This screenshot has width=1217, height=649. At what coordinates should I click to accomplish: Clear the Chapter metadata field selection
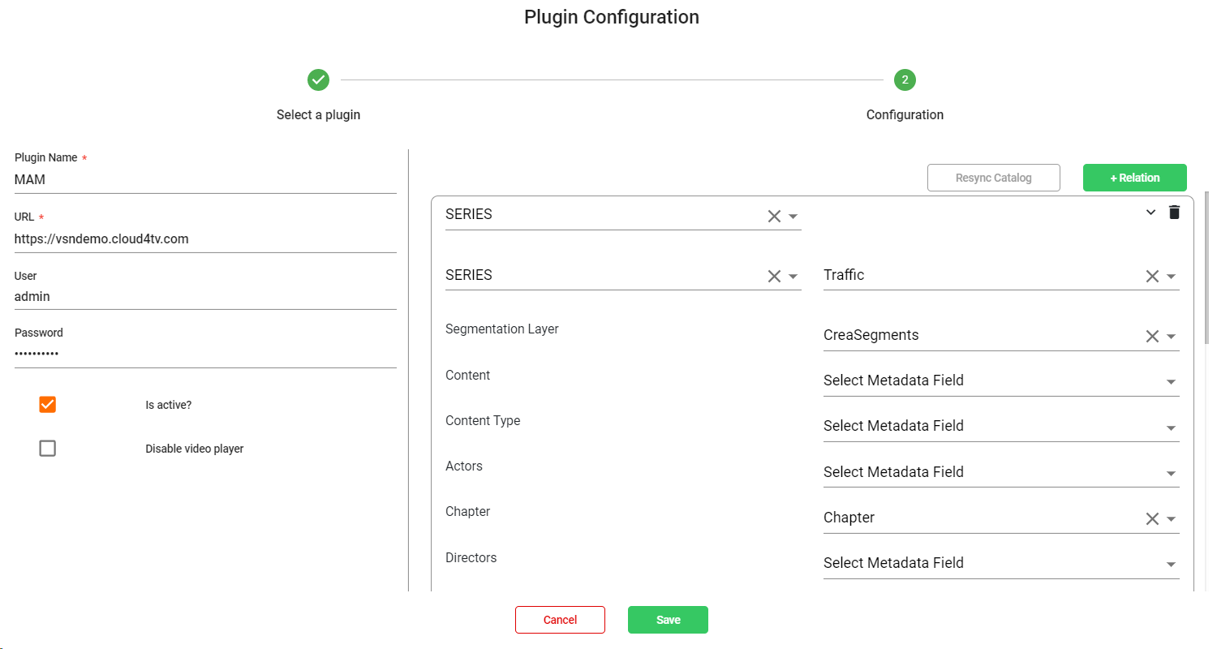click(x=1151, y=519)
